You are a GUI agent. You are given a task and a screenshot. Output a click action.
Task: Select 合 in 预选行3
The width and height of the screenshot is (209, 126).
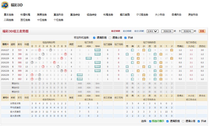click(x=155, y=92)
